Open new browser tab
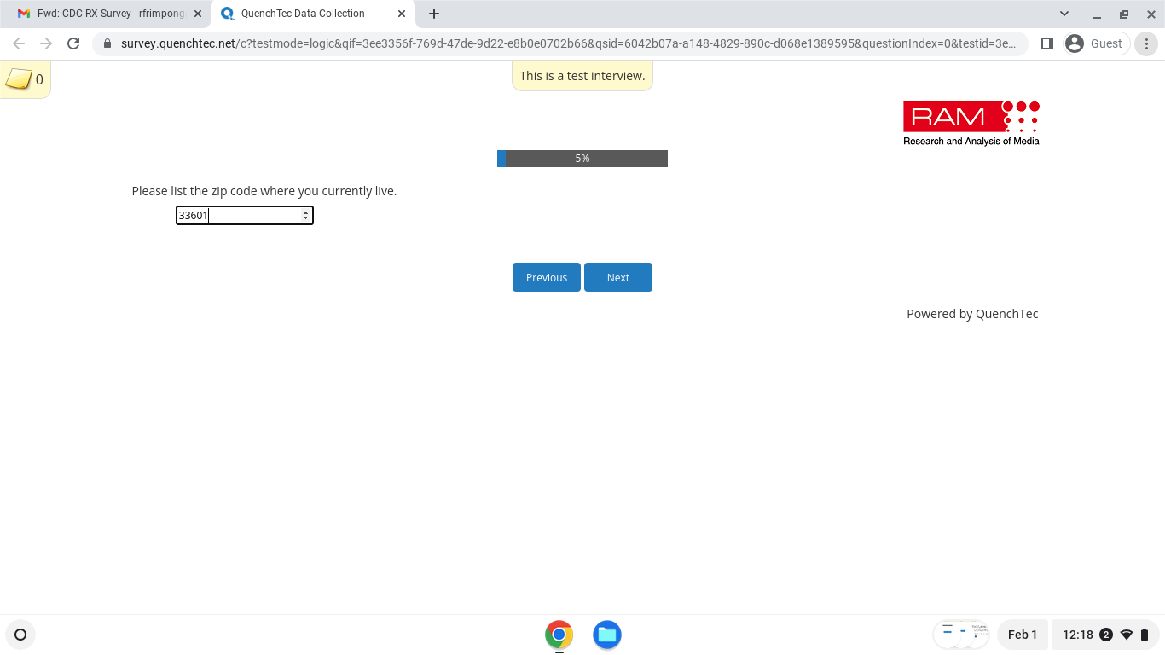Viewport: 1165px width, 655px height. 434,14
